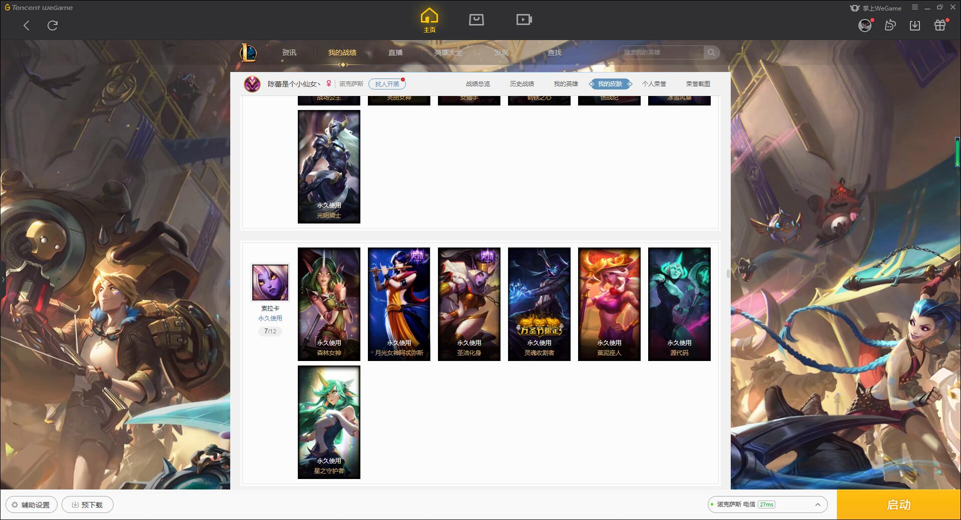Click the League of Legends logo
The image size is (961, 520).
(248, 52)
